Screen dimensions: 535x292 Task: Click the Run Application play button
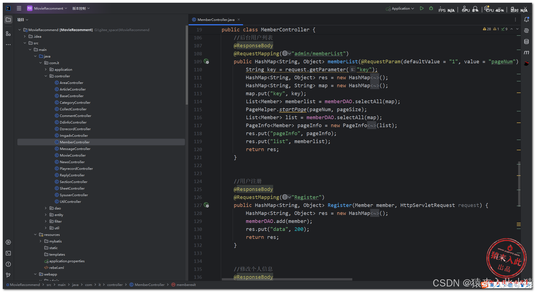[x=422, y=8]
